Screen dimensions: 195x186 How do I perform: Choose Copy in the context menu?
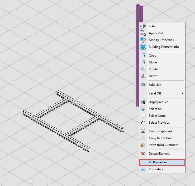162,56
